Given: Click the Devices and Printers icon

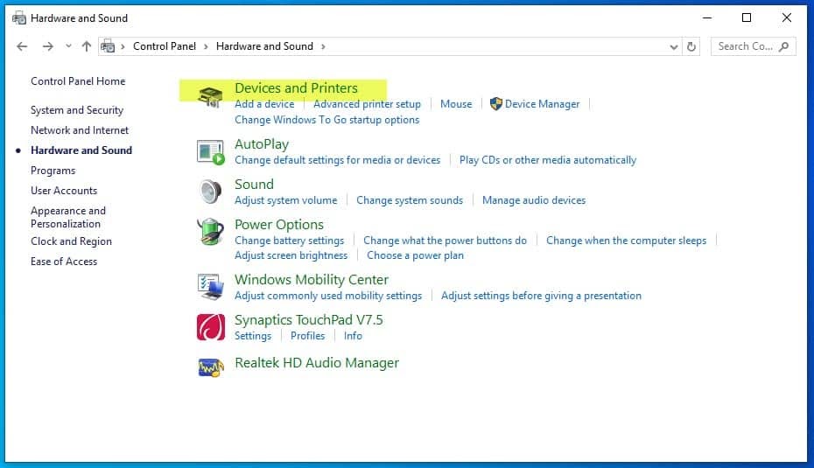Looking at the screenshot, I should point(210,97).
